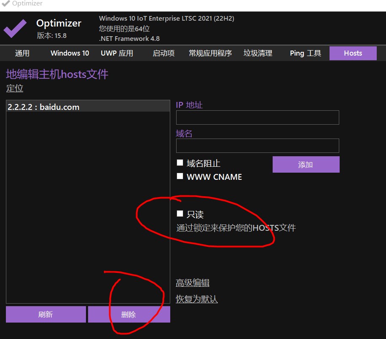Go to the 启动项 tab
Viewport: 386px width, 339px height.
164,53
